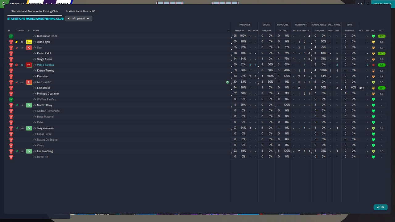
Task: Select the Mattia De Sciglio row
Action: click(x=197, y=140)
